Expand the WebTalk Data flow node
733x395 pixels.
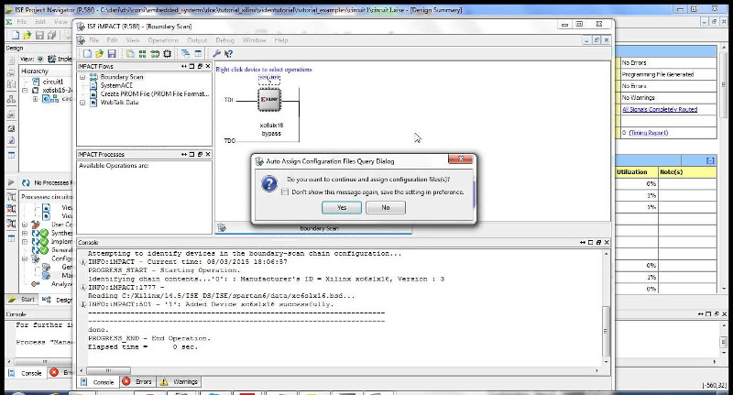(82, 103)
